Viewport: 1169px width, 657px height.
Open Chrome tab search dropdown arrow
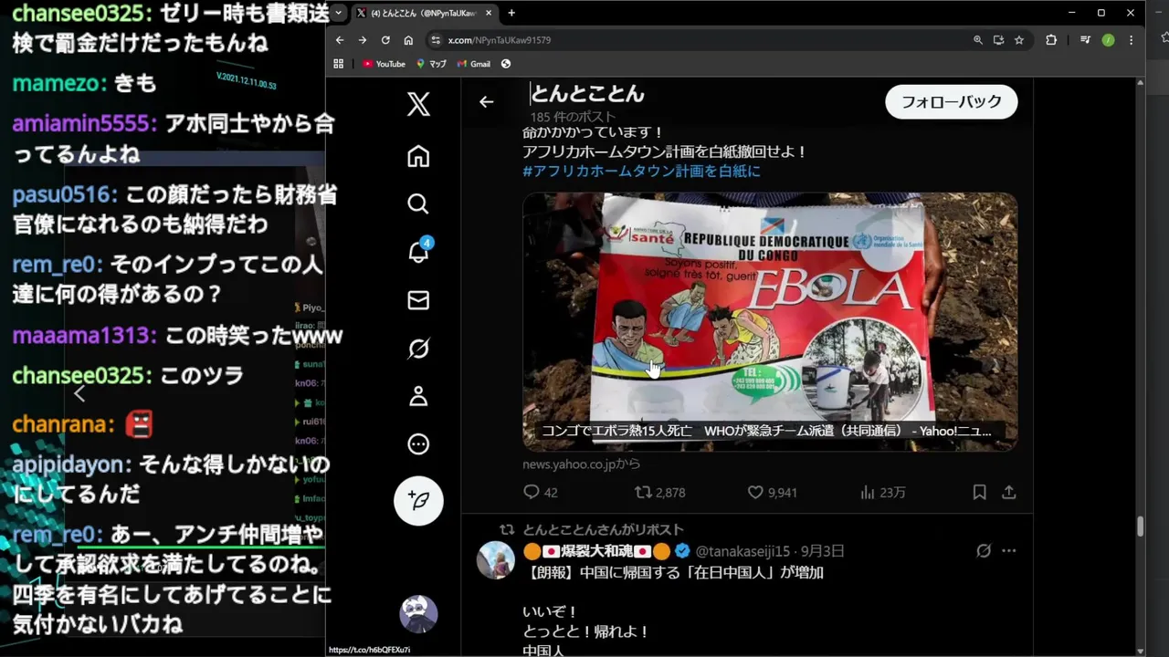pyautogui.click(x=339, y=13)
